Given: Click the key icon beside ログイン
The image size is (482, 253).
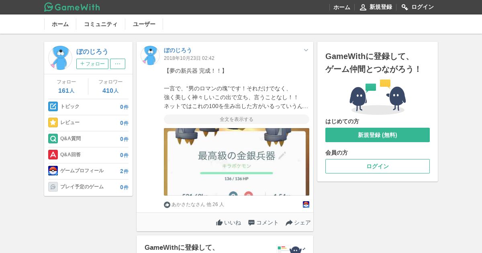Looking at the screenshot, I should click(405, 7).
